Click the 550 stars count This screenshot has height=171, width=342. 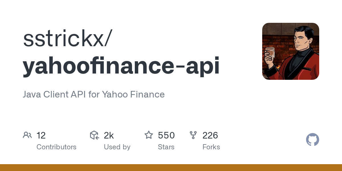166,135
